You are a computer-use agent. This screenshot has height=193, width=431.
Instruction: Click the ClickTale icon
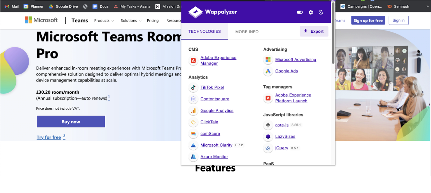193,122
